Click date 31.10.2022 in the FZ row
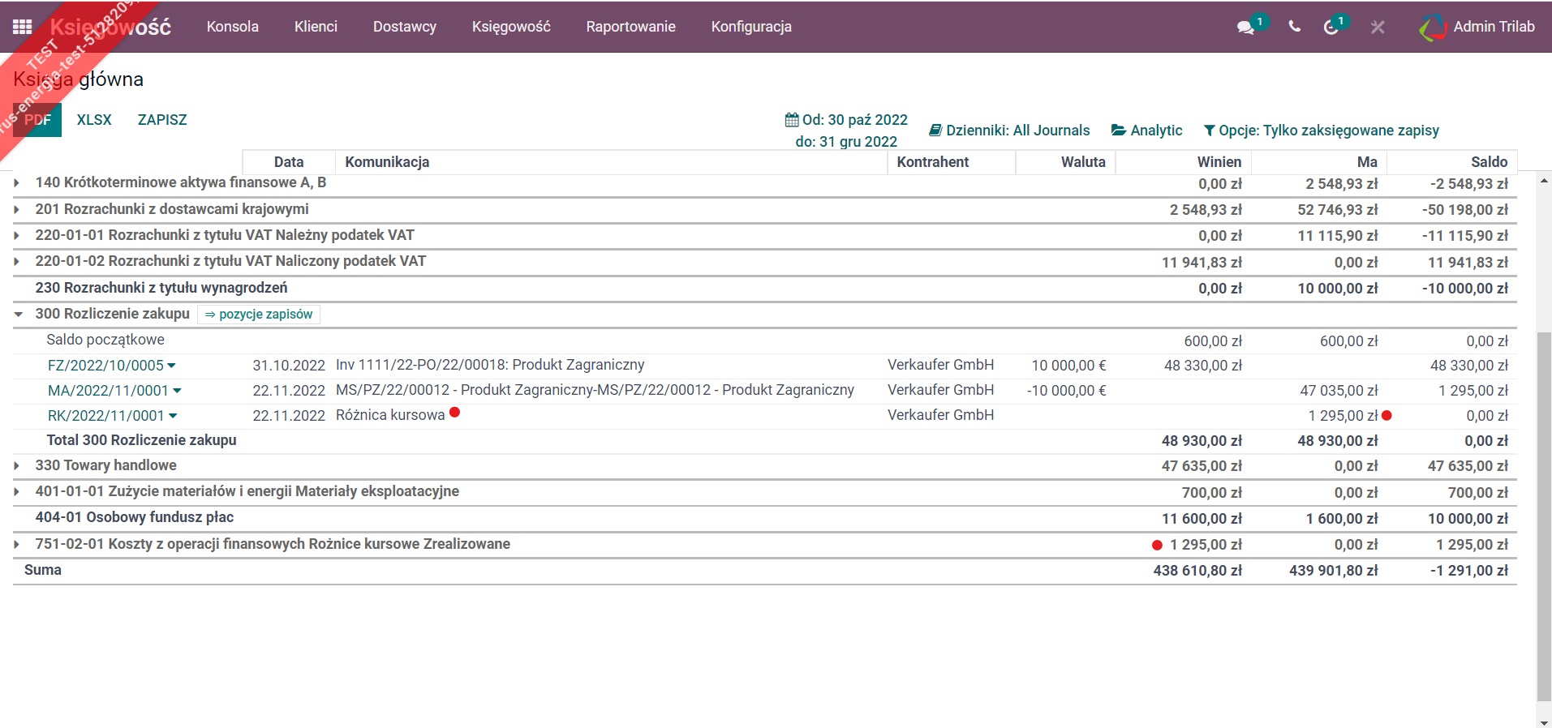 (289, 366)
